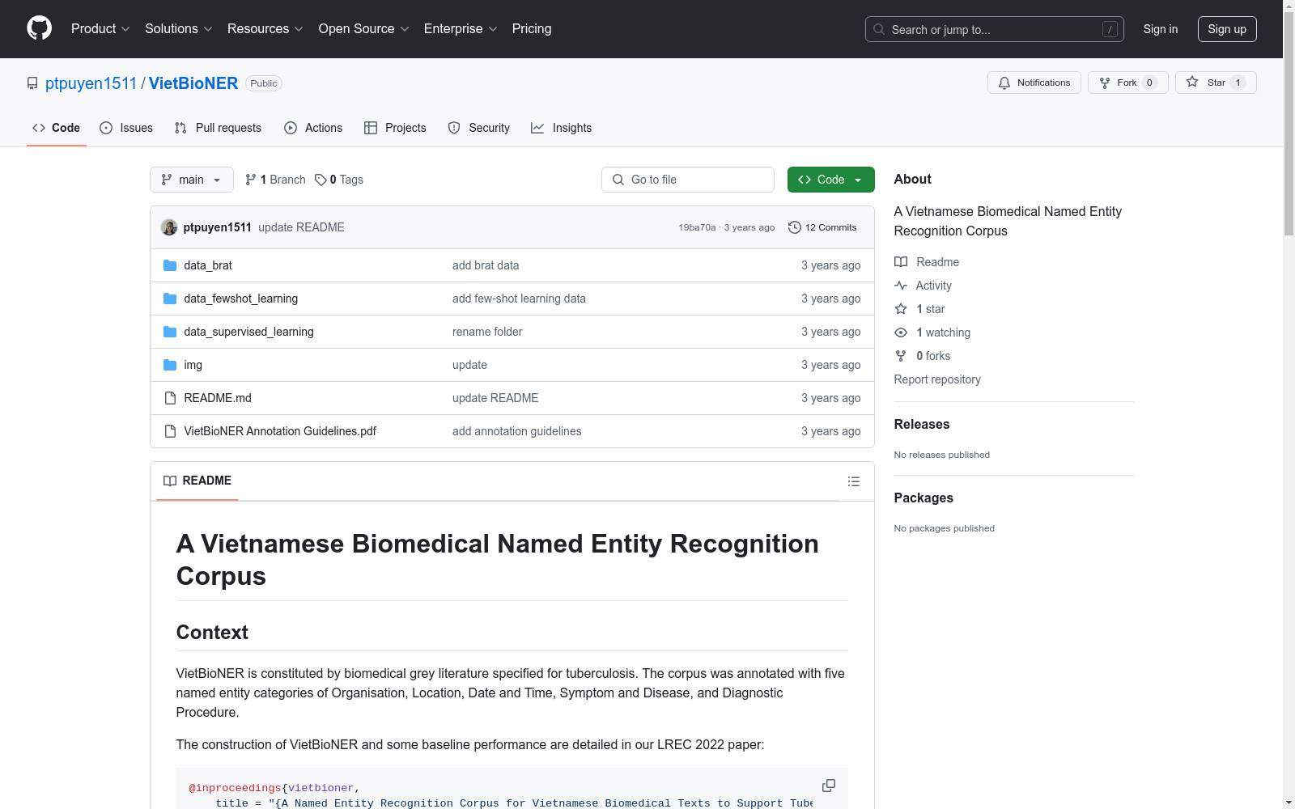Click Report repository
Viewport: 1295px width, 809px height.
point(937,379)
